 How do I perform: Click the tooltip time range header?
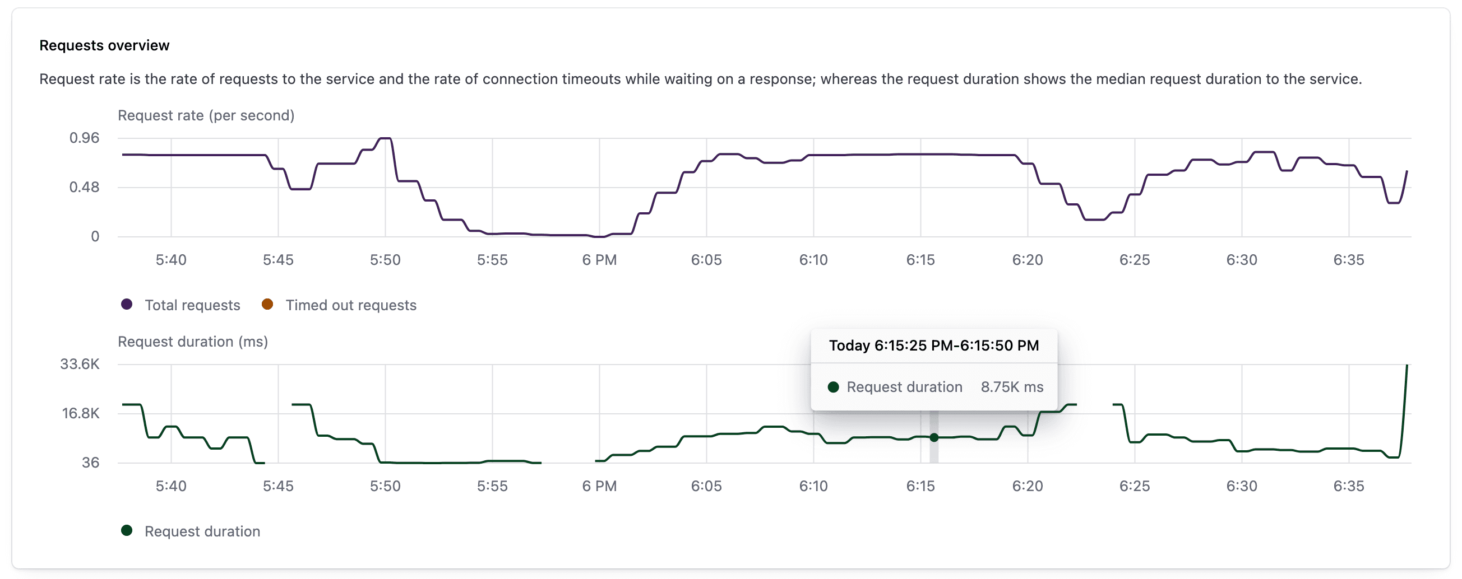pyautogui.click(x=933, y=345)
